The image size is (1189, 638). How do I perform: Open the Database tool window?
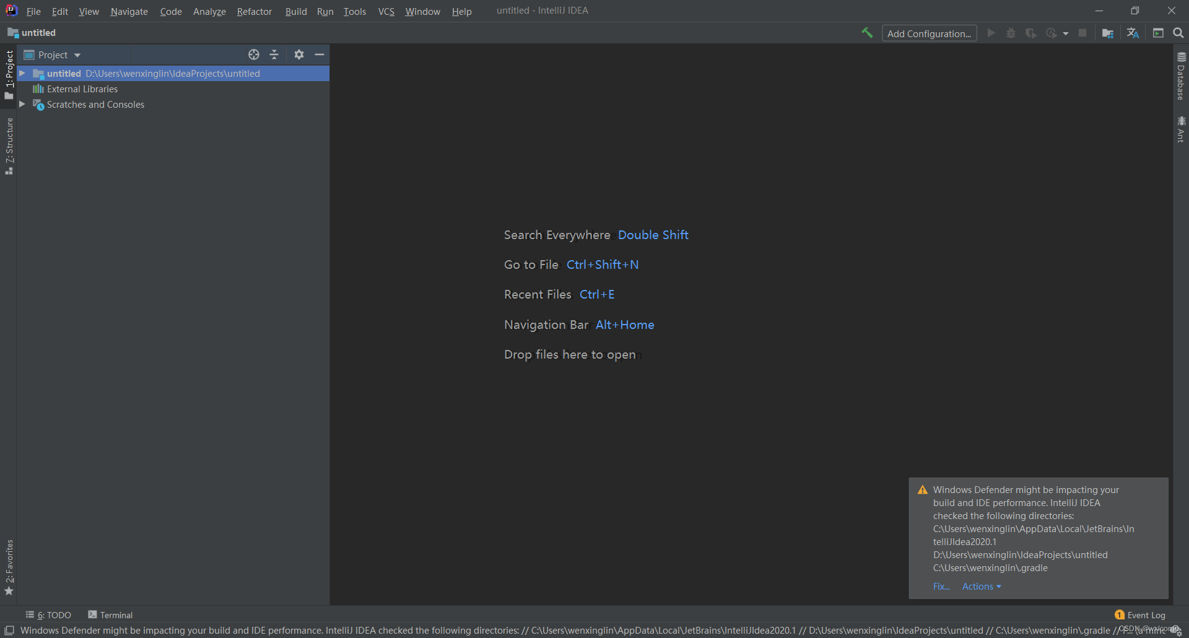[1181, 76]
